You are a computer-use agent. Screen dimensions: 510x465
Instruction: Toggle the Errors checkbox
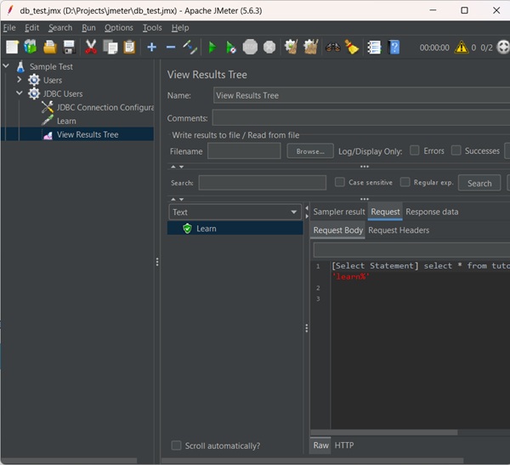tap(415, 150)
